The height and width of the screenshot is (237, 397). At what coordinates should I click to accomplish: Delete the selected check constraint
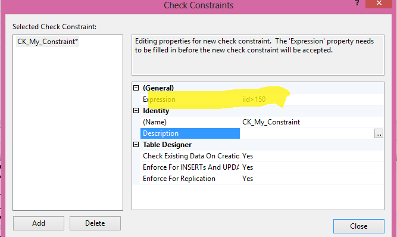click(x=95, y=223)
